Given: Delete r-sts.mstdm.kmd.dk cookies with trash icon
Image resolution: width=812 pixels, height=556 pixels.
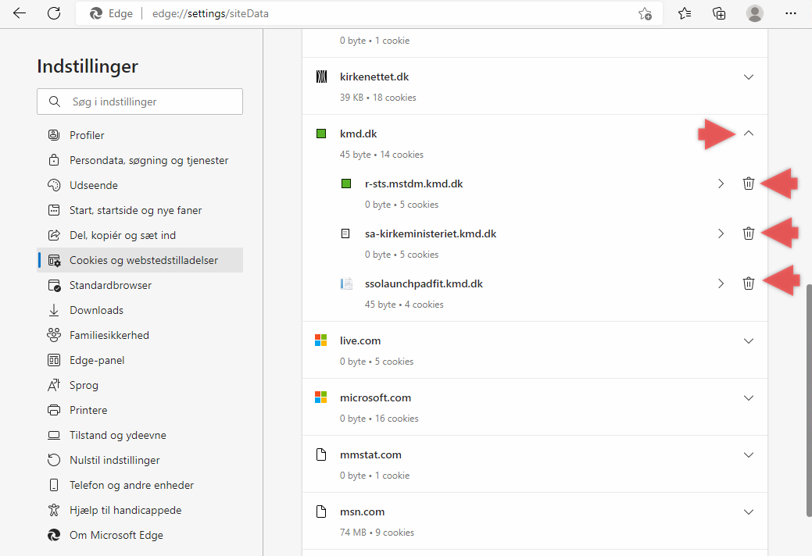Looking at the screenshot, I should (748, 184).
